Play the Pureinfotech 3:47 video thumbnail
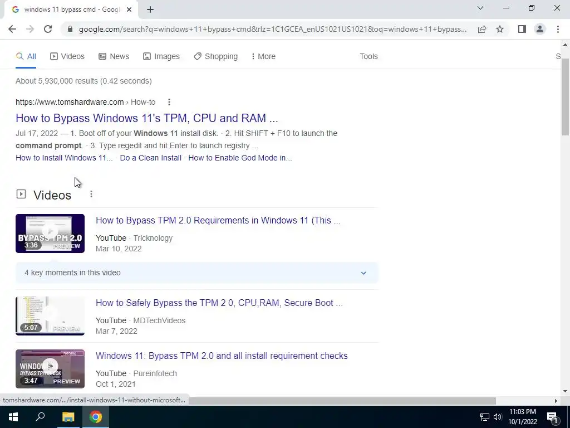The width and height of the screenshot is (570, 428). 50,369
